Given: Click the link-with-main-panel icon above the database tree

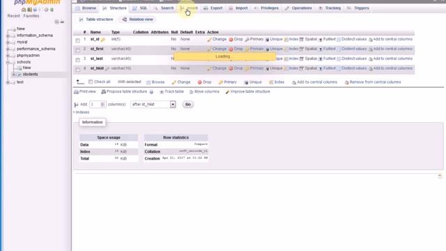Looking at the screenshot, I should [62, 22].
